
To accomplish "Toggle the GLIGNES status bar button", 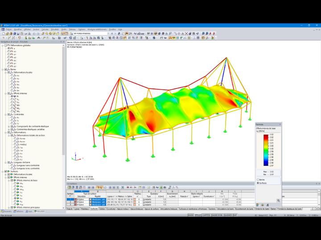I will pyautogui.click(x=228, y=215).
